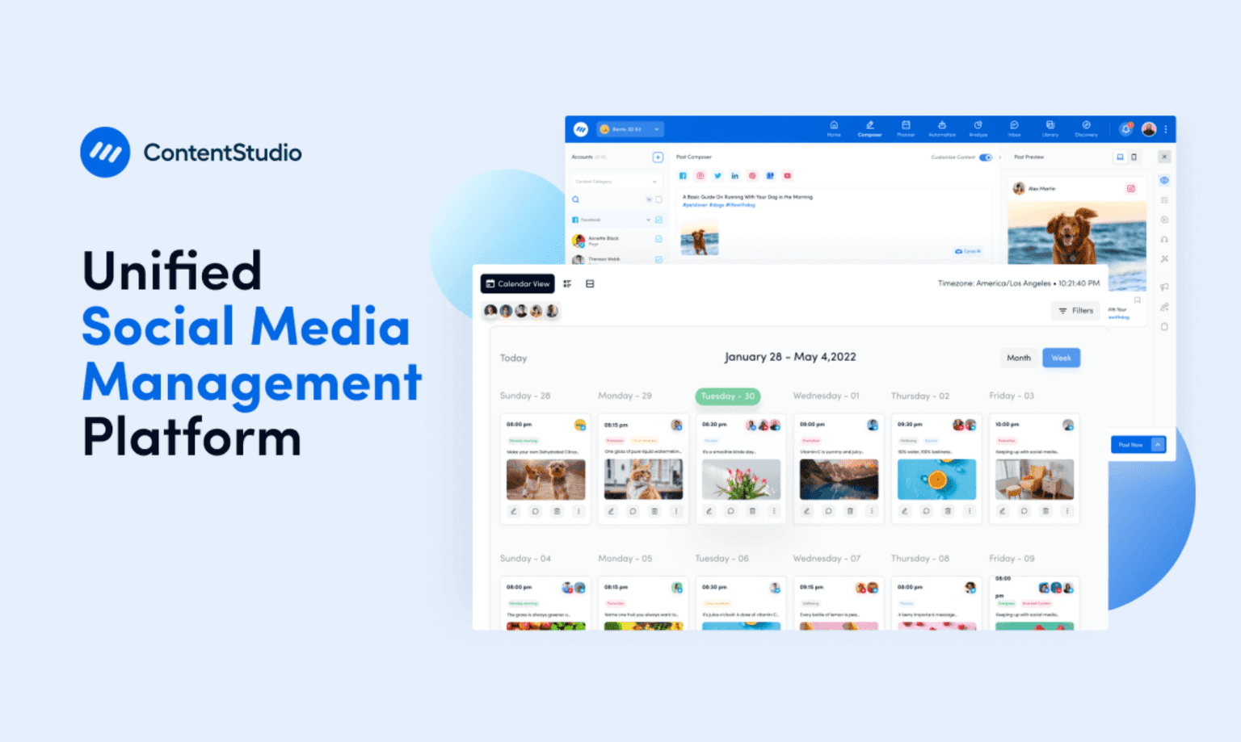Toggle the Facebook group checkbox
The image size is (1241, 742).
658,220
